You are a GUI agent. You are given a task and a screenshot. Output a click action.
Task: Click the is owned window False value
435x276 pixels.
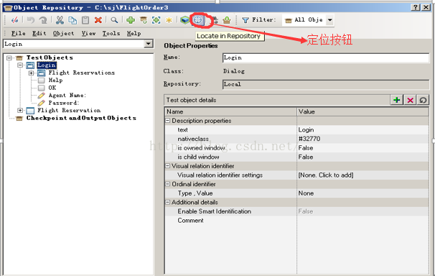[x=306, y=148]
